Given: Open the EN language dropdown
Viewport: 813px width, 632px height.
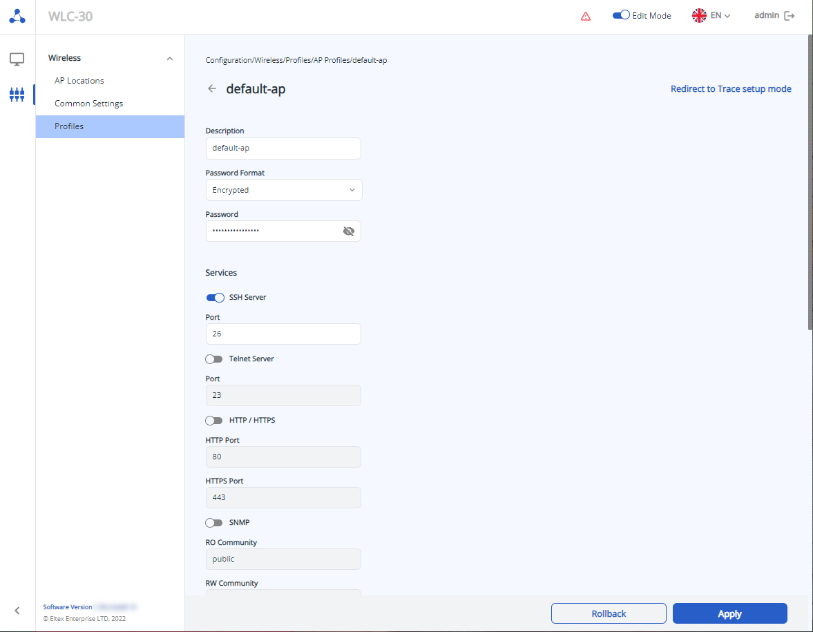Looking at the screenshot, I should (720, 16).
